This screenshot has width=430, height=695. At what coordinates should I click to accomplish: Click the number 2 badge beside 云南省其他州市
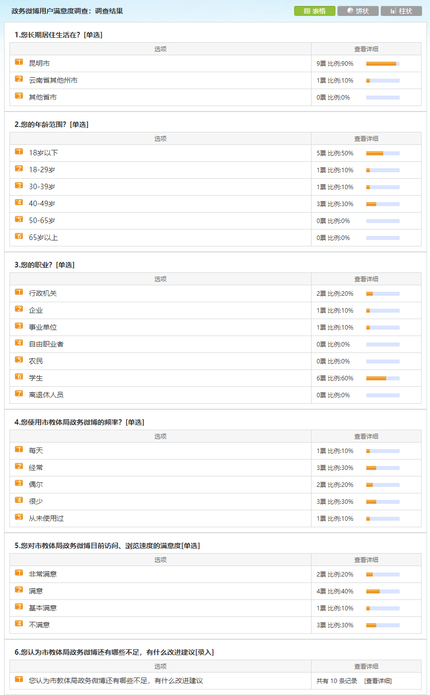coord(19,79)
